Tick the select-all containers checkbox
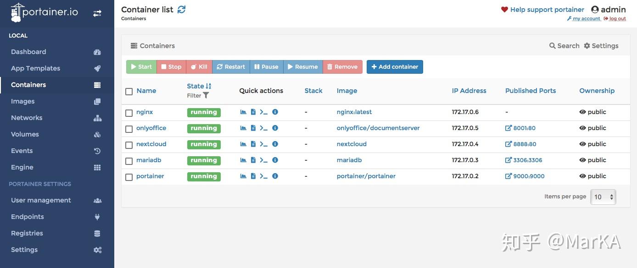 129,91
